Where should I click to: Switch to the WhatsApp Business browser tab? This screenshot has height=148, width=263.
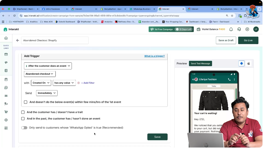[142, 9]
